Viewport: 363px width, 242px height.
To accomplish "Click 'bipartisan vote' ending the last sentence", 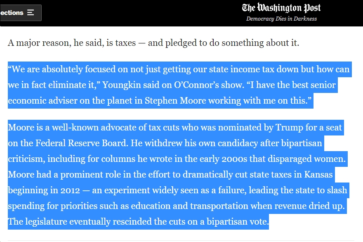I will click(x=238, y=222).
